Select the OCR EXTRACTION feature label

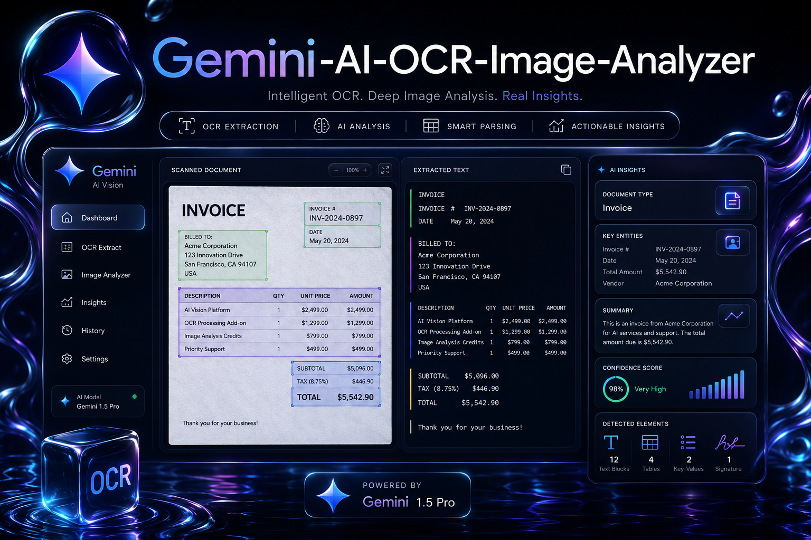coord(241,127)
